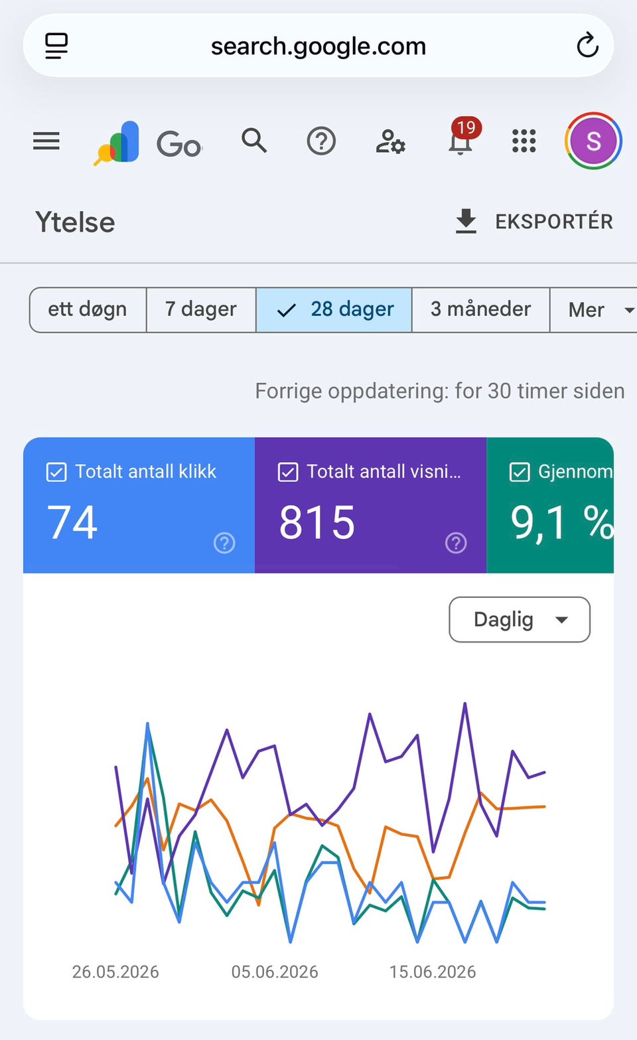Tap the Search Console logo
Viewport: 637px width, 1040px height.
[117, 143]
